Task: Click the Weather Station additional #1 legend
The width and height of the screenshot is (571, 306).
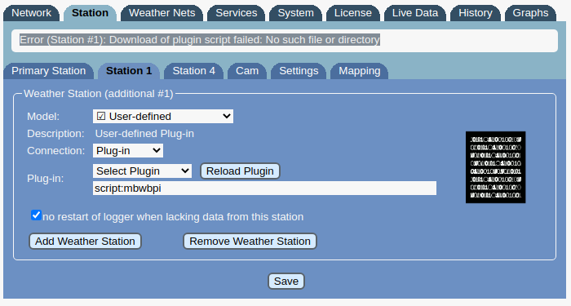Action: tap(99, 94)
